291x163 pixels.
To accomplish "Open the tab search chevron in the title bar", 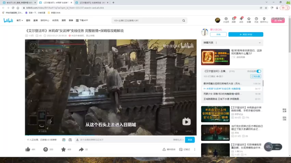I will pyautogui.click(x=267, y=2).
